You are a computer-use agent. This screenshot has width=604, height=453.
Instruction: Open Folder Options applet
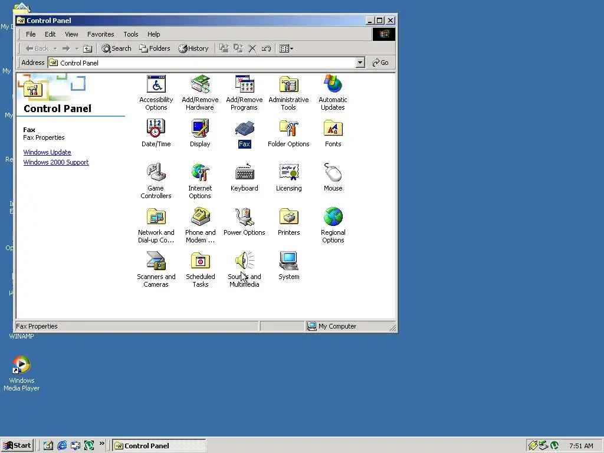[x=288, y=133]
